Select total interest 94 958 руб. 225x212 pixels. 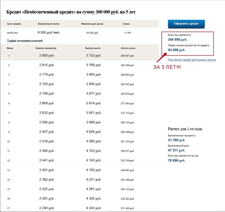click(x=177, y=50)
